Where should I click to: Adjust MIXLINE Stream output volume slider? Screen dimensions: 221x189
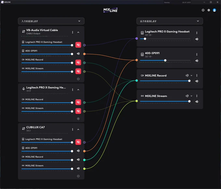tap(165, 101)
